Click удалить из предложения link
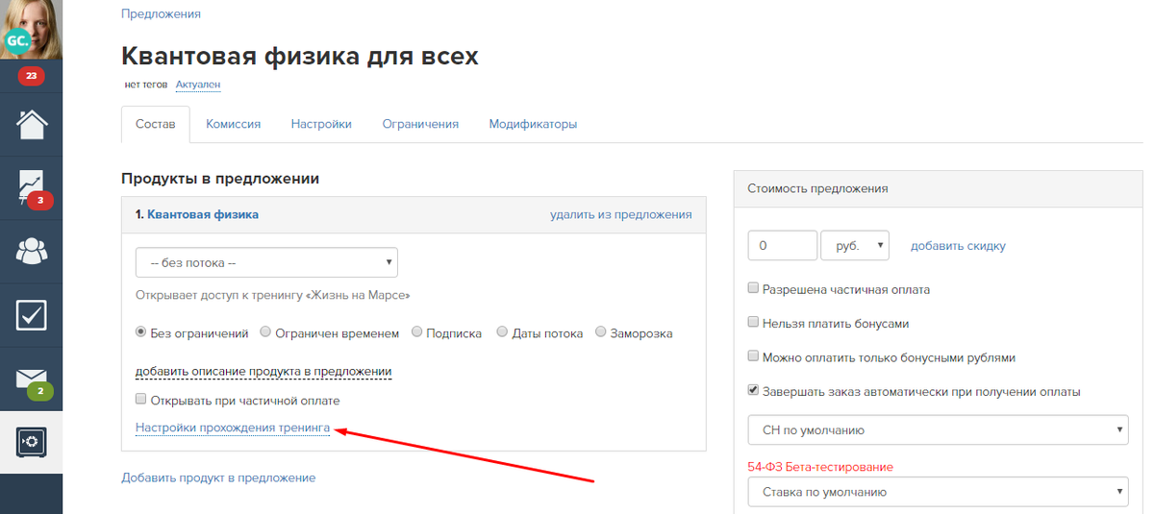1154x514 pixels. click(621, 214)
